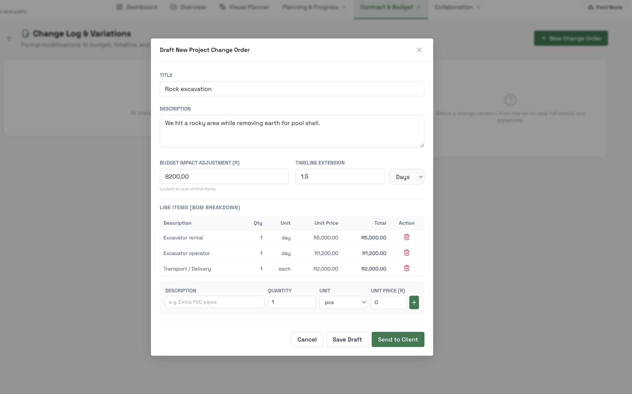
Task: Switch to Visual Planner tab
Action: (x=244, y=7)
